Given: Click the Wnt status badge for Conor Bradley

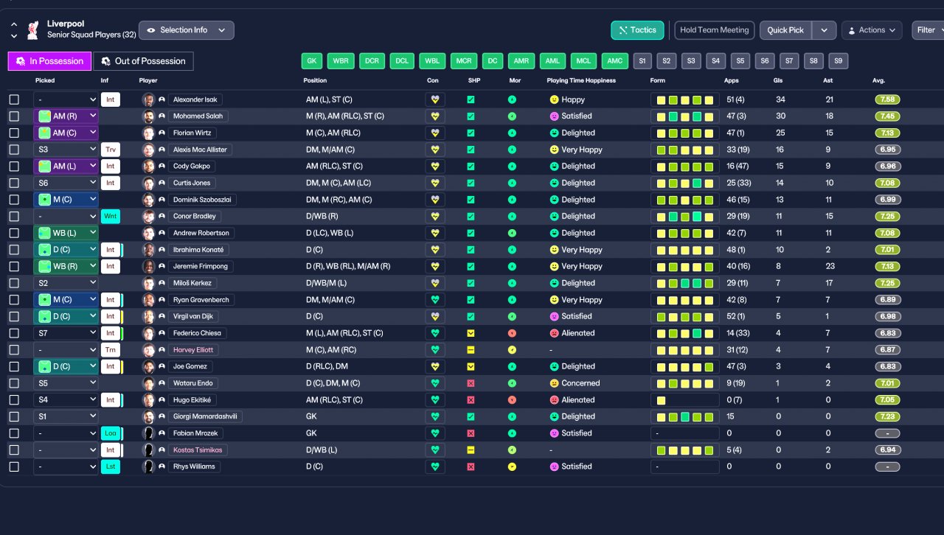Looking at the screenshot, I should 111,217.
